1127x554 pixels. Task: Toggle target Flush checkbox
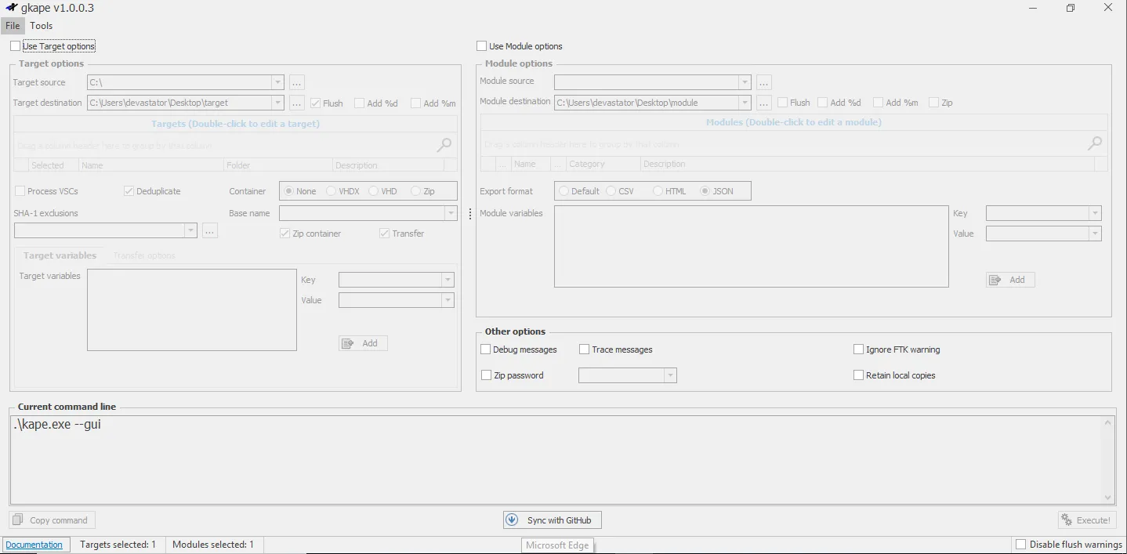click(x=315, y=103)
